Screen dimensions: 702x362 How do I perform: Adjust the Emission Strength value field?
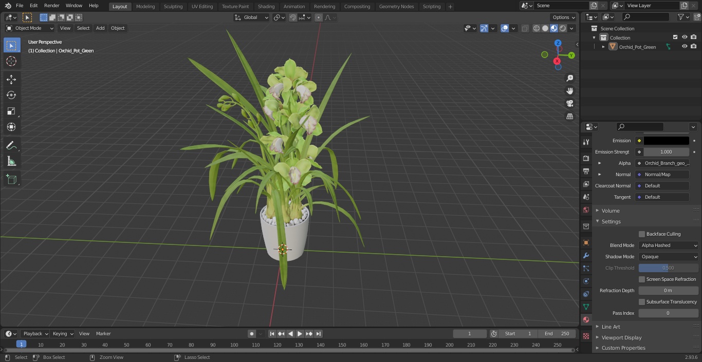[666, 152]
